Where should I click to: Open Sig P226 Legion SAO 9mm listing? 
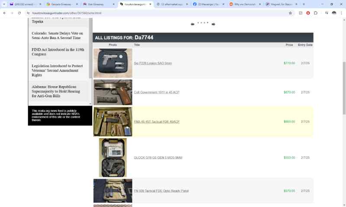(x=153, y=63)
